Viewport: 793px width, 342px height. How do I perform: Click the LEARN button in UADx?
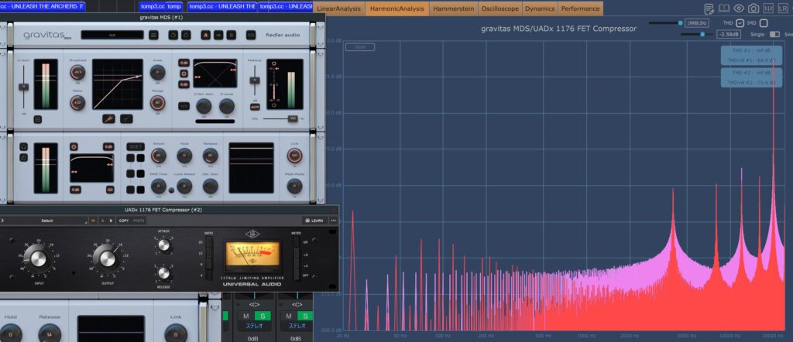[x=315, y=221]
